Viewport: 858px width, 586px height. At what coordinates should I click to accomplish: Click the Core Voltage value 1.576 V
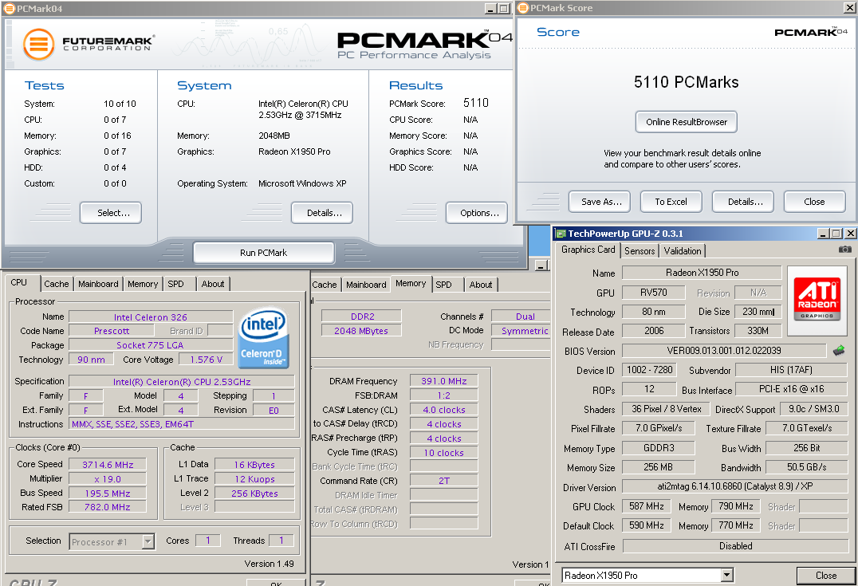tap(206, 360)
